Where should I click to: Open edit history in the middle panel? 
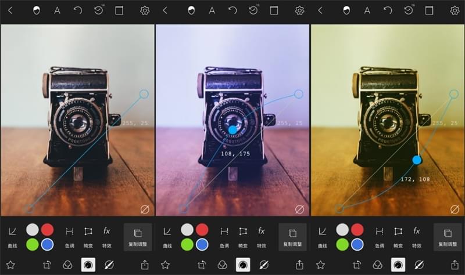[253, 10]
